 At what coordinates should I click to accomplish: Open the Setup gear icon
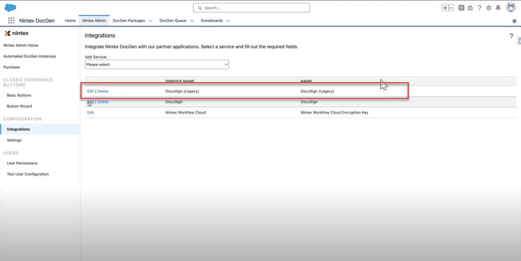489,8
